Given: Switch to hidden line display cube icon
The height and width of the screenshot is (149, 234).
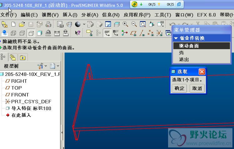Looking at the screenshot, I should (22, 33).
